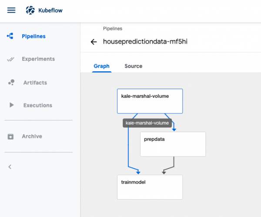Click the Artifacts bubbles icon
The image size is (261, 217).
[x=11, y=83]
